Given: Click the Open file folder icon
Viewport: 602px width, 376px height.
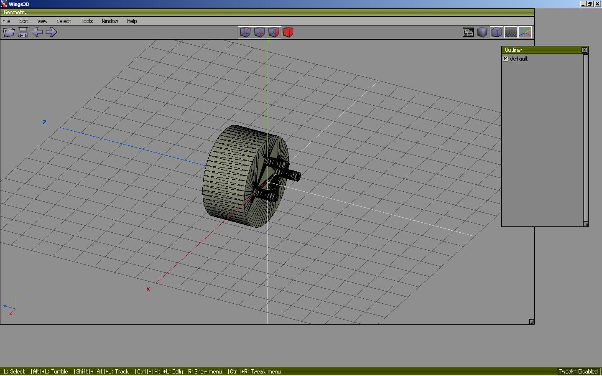Looking at the screenshot, I should (9, 32).
